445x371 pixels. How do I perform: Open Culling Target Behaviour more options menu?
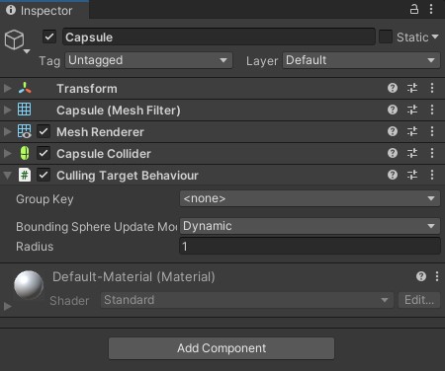click(432, 175)
